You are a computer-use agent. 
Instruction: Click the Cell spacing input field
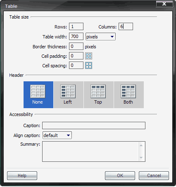pyautogui.click(x=76, y=65)
